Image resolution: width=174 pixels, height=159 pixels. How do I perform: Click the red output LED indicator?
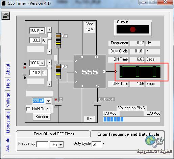point(133,29)
